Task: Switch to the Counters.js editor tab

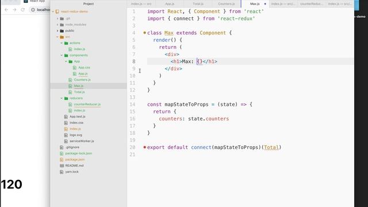Action: 226,4
